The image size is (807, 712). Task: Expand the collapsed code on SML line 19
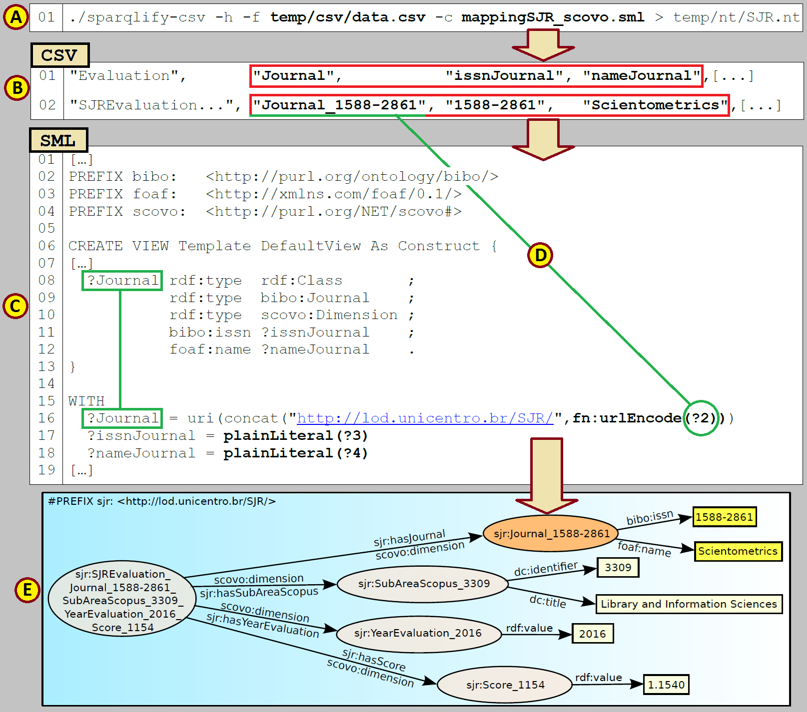[x=82, y=470]
